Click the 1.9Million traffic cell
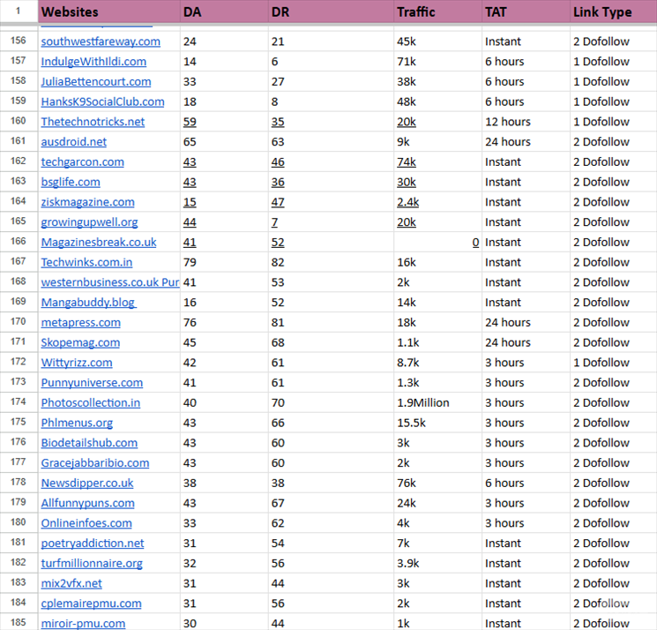 click(x=438, y=403)
